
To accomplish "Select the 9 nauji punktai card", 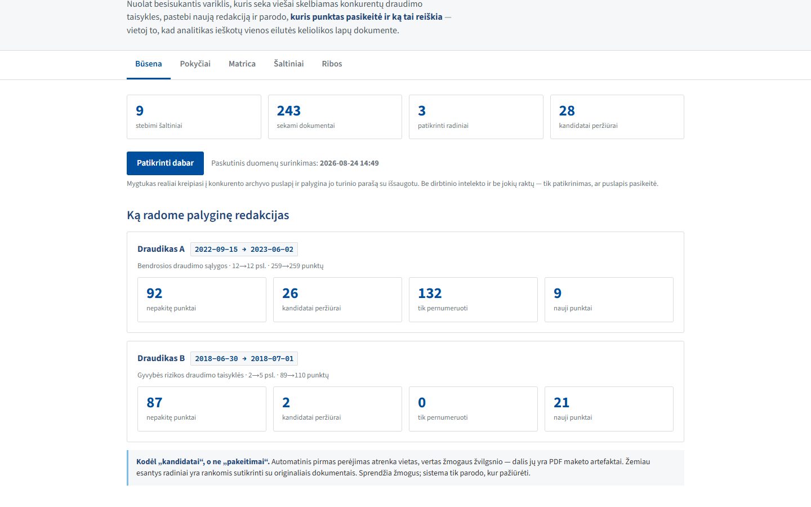I will click(609, 300).
